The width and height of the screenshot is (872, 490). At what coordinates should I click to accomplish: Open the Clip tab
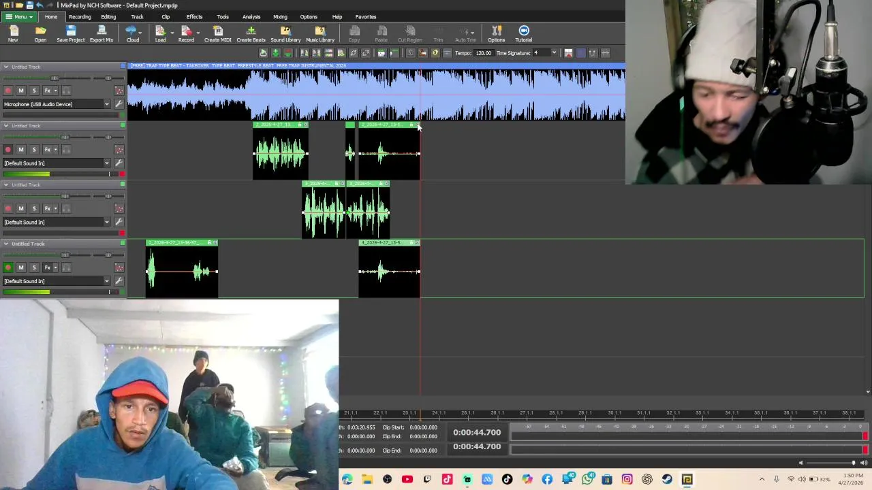coord(166,17)
